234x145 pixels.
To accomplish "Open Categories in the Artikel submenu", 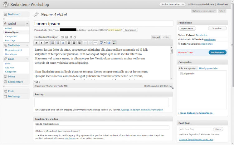I will [11, 36].
